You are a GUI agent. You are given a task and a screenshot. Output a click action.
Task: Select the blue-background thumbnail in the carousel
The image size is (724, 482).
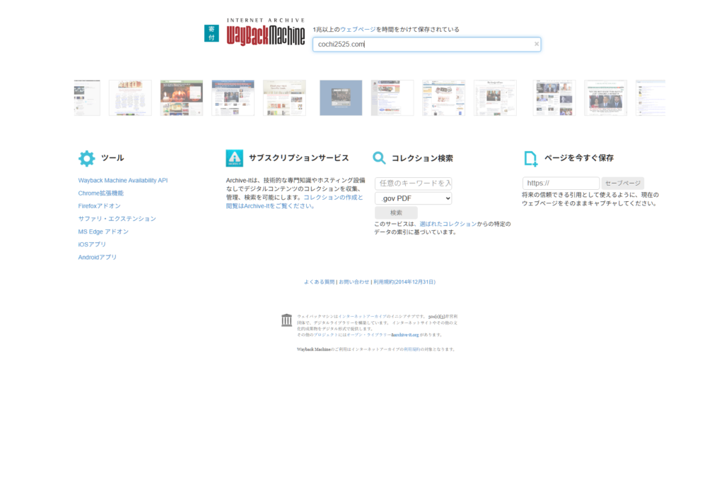341,98
